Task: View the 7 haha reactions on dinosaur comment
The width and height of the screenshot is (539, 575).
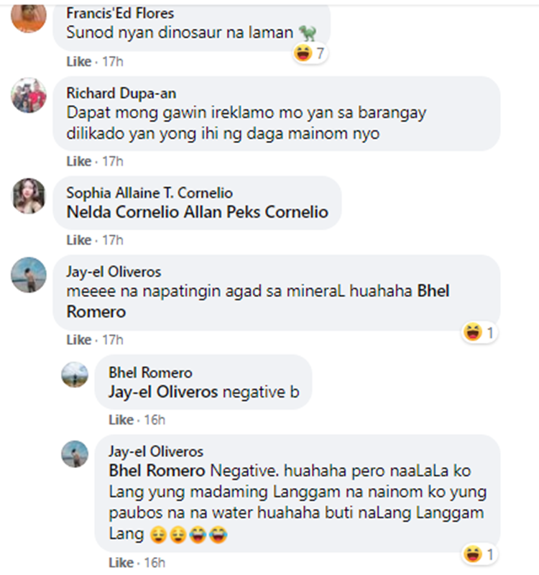Action: pos(310,53)
